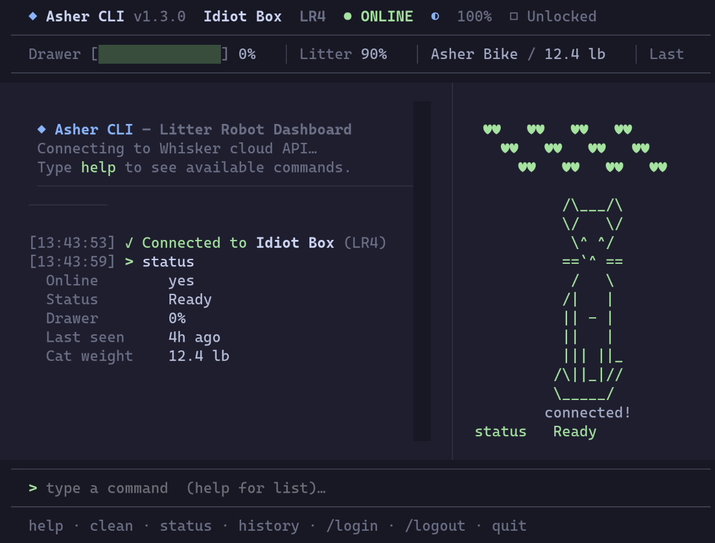Click the connected! caption under the cat
Screen dimensions: 715x543
click(x=588, y=412)
